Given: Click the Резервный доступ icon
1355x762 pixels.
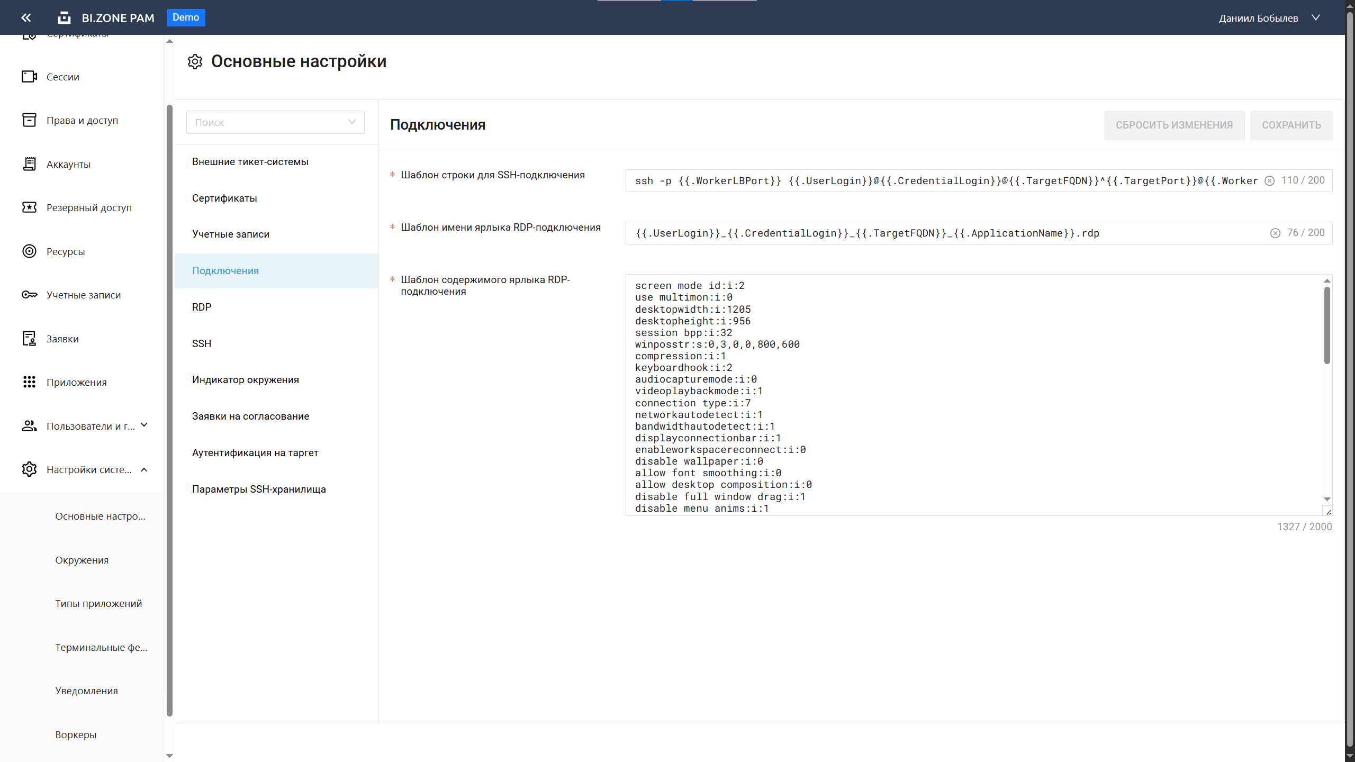Looking at the screenshot, I should click(29, 207).
